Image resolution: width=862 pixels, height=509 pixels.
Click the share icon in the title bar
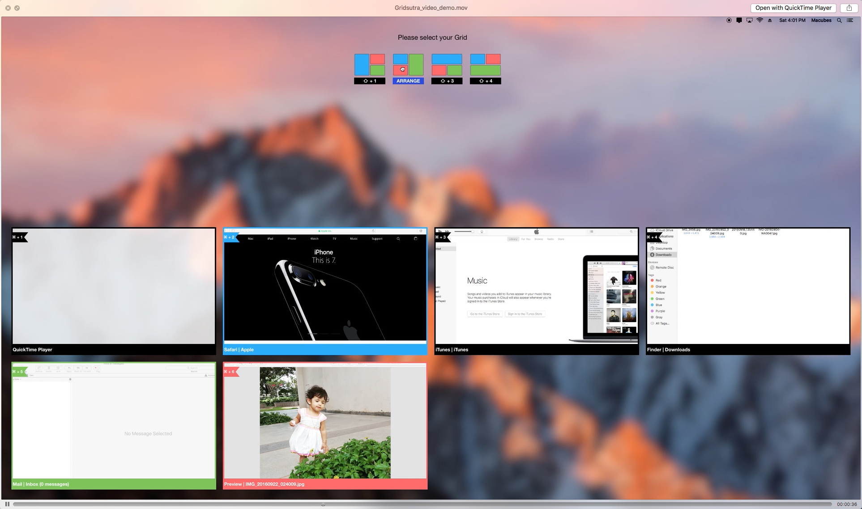pyautogui.click(x=849, y=8)
